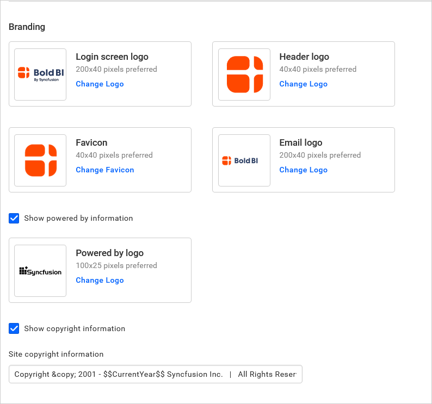Change the Login screen logo
Screen dimensions: 432x404
click(x=100, y=84)
